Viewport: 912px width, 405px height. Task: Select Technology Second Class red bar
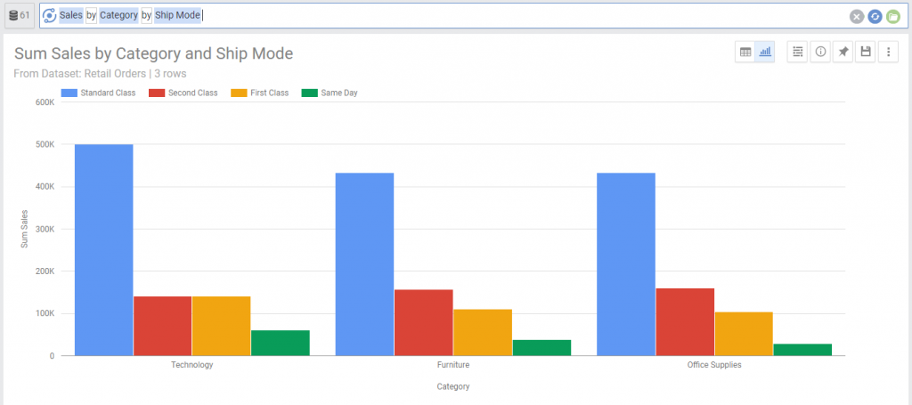click(x=163, y=326)
